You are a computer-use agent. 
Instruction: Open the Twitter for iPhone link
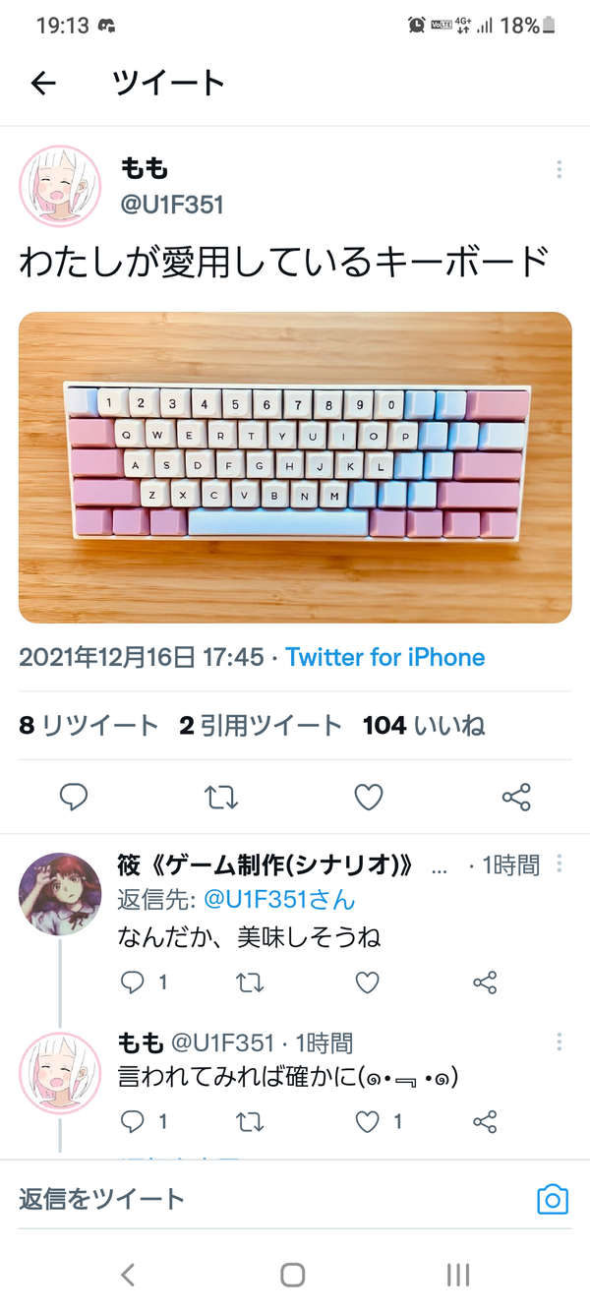coord(385,657)
